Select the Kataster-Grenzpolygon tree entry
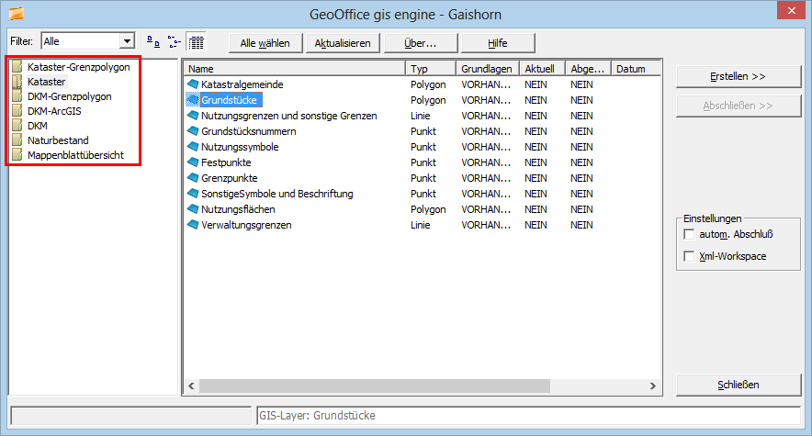The height and width of the screenshot is (436, 812). tap(79, 67)
